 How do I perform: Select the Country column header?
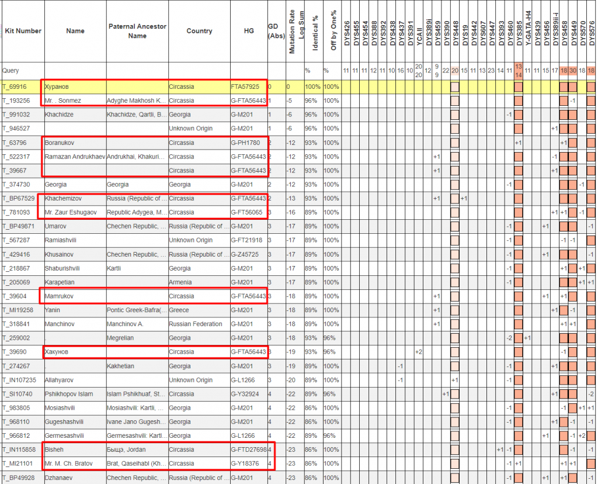pyautogui.click(x=199, y=31)
